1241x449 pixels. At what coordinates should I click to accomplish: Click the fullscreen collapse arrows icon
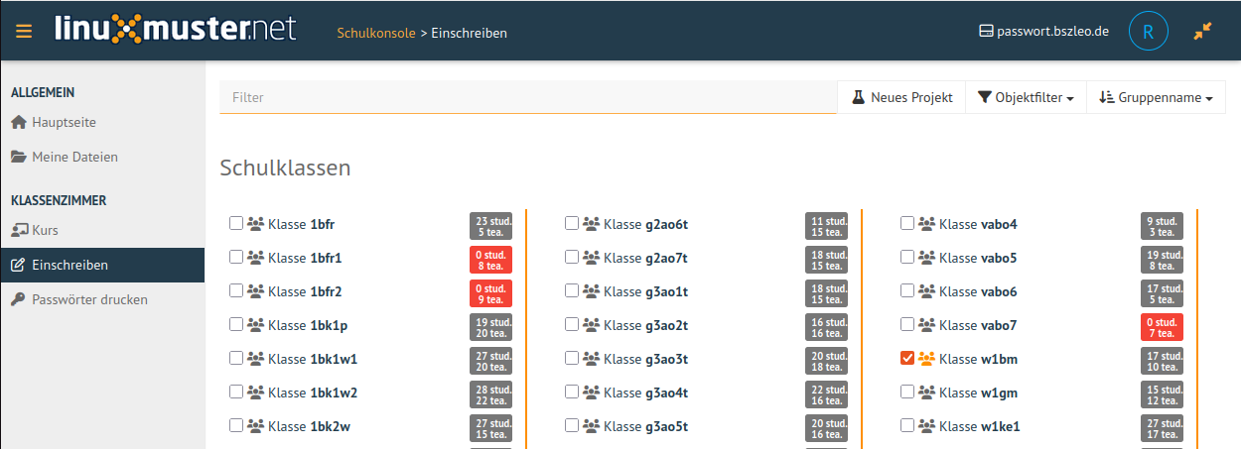pyautogui.click(x=1203, y=32)
